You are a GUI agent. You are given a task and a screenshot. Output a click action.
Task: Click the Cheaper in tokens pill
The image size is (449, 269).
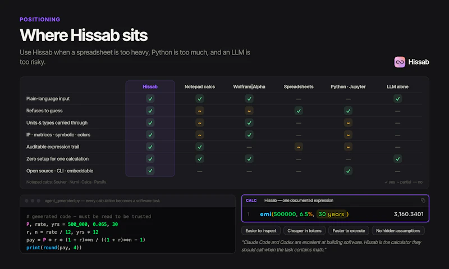(x=304, y=231)
